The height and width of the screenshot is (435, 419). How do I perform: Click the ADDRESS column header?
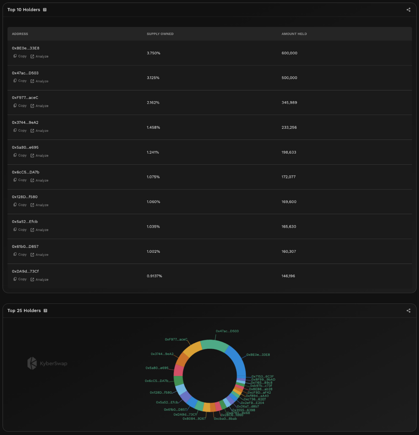point(20,34)
